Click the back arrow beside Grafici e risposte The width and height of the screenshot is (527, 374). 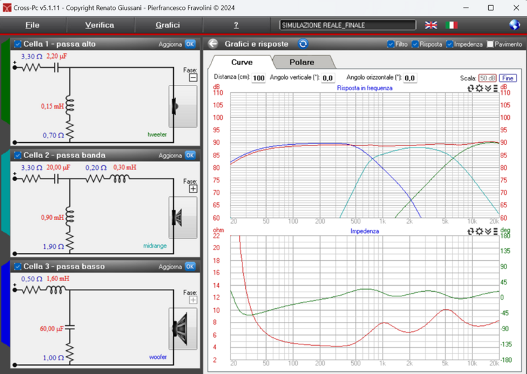pyautogui.click(x=213, y=44)
